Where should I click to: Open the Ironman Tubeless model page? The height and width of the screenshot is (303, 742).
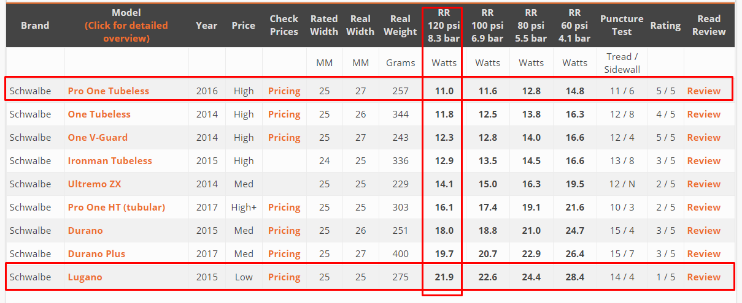point(110,160)
